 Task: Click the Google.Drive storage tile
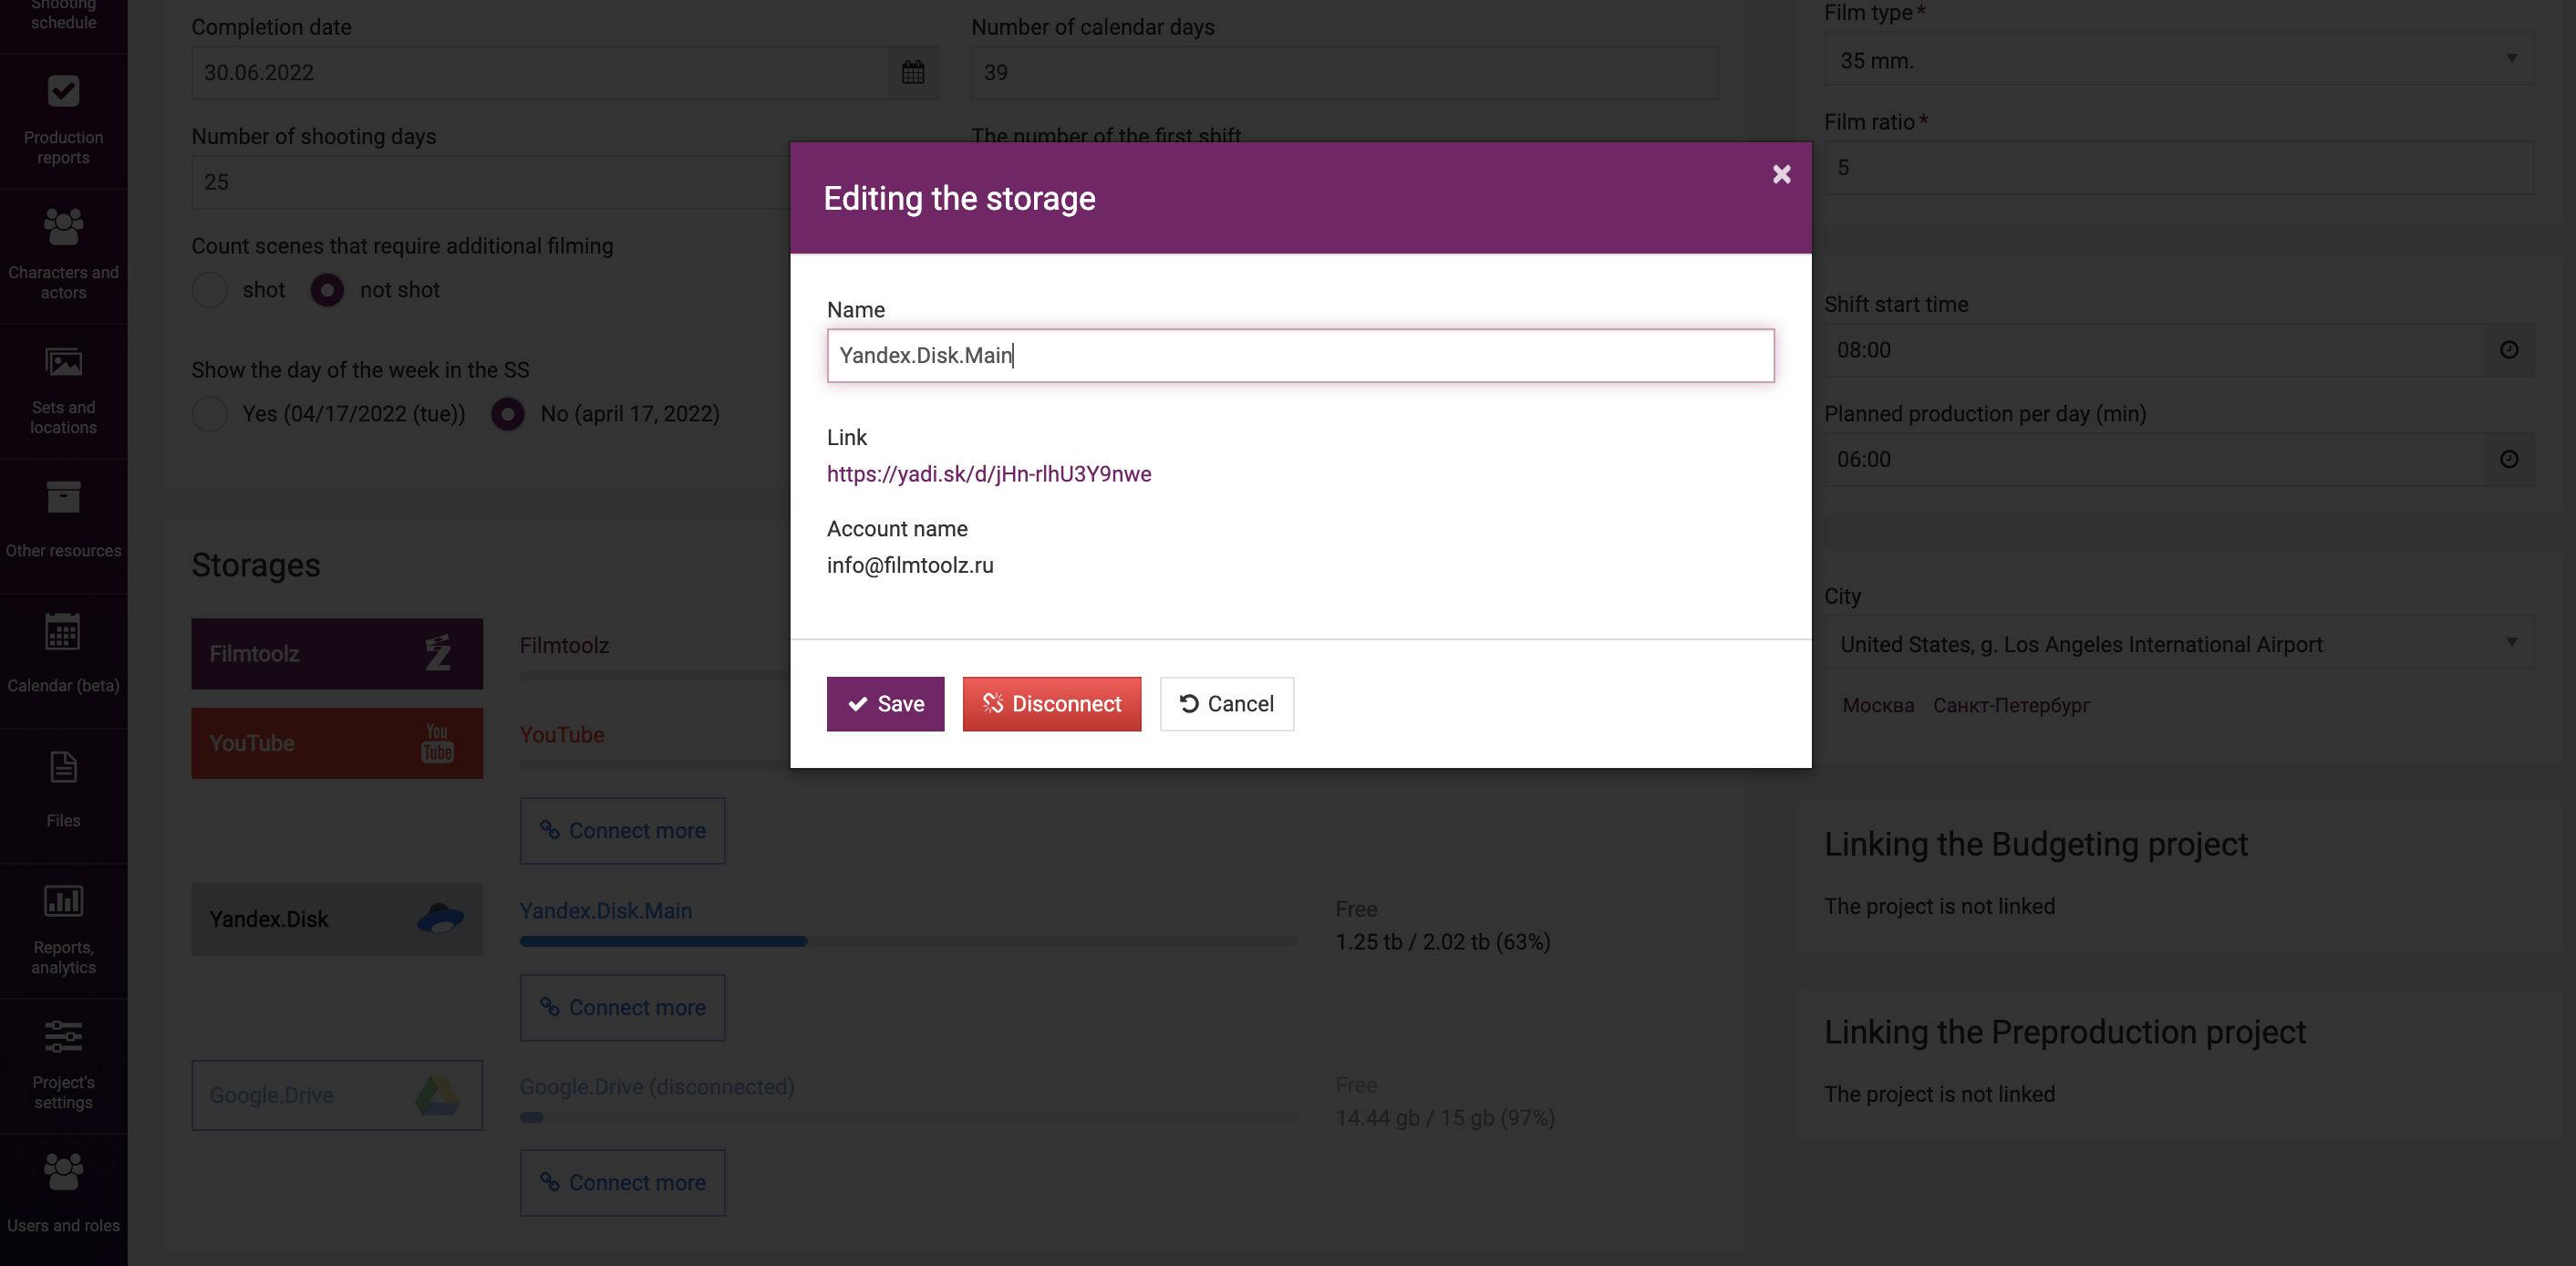pyautogui.click(x=337, y=1095)
